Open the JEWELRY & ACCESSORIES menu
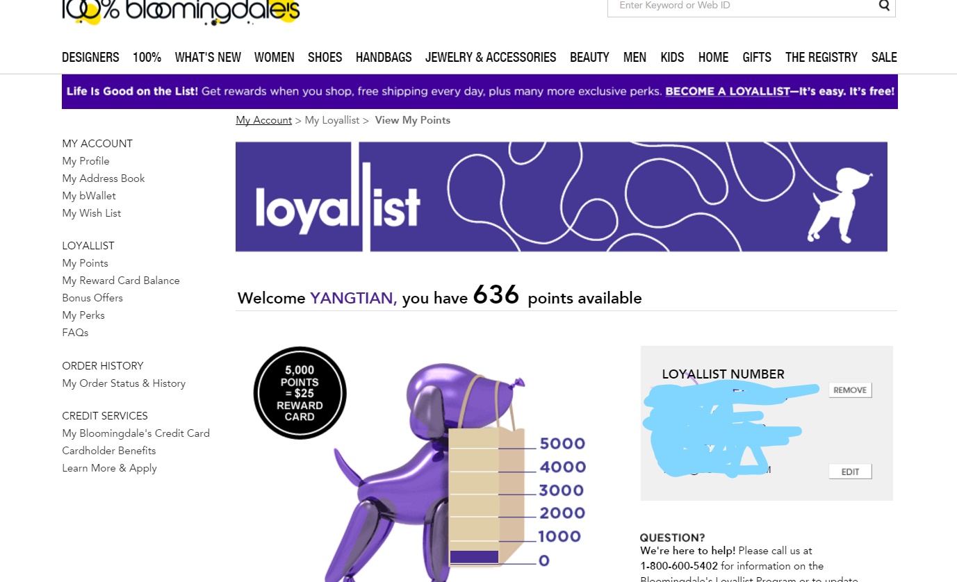 click(491, 58)
